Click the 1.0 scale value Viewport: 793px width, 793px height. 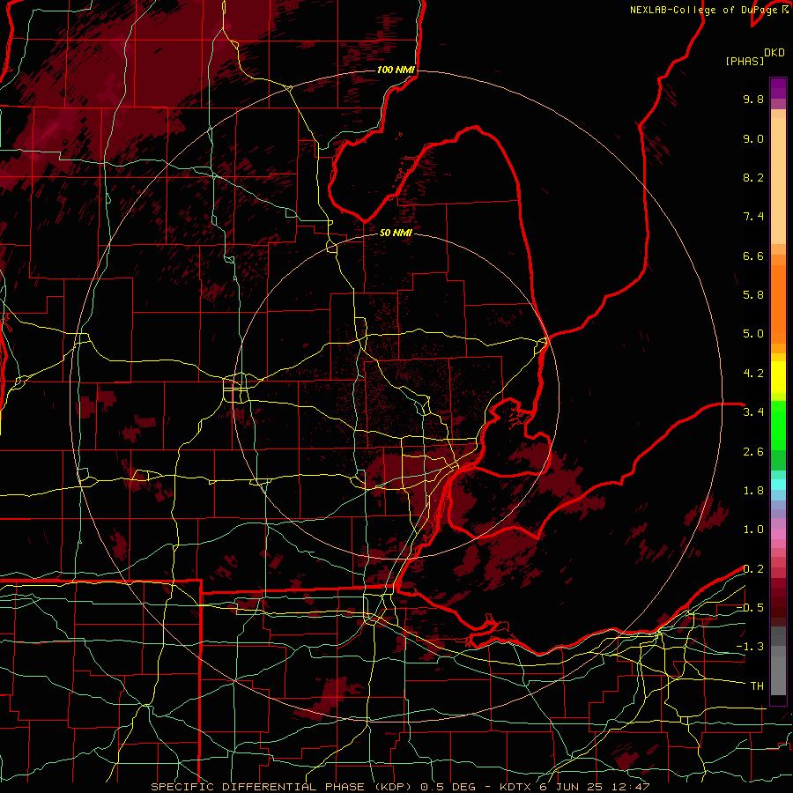(x=753, y=530)
